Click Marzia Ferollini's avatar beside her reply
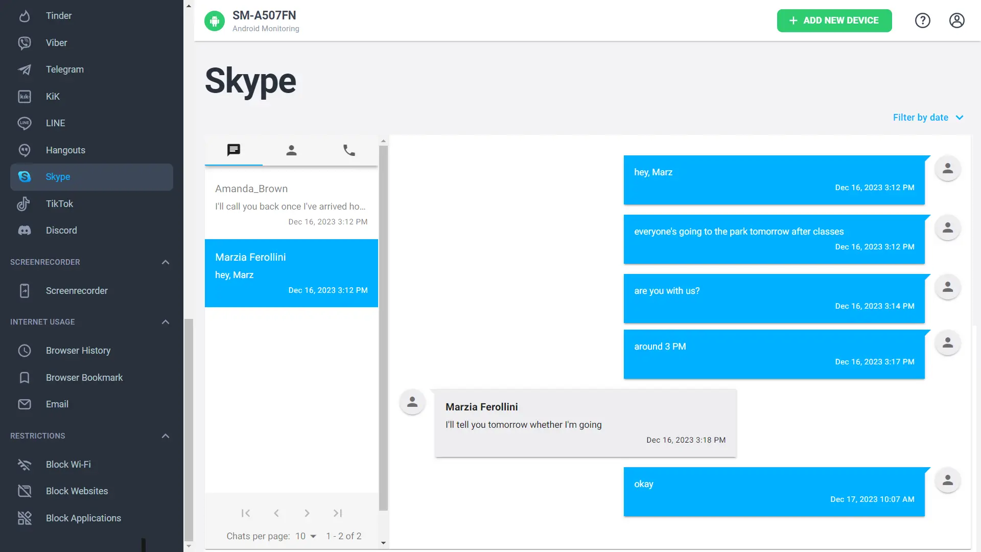The image size is (981, 552). (412, 403)
